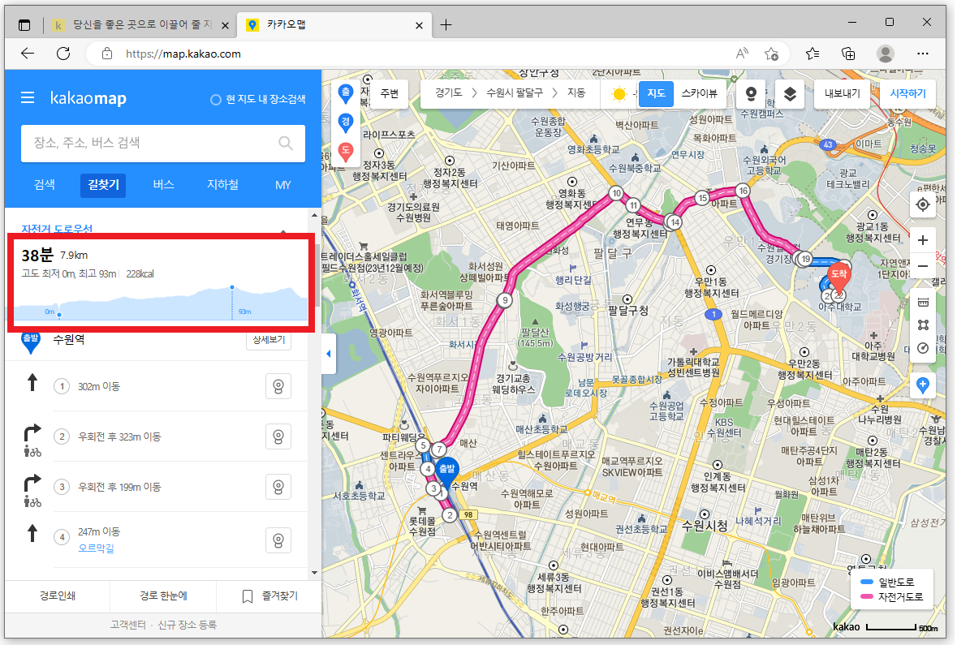Switch to the 검색 tab
The height and width of the screenshot is (645, 957).
(x=44, y=185)
